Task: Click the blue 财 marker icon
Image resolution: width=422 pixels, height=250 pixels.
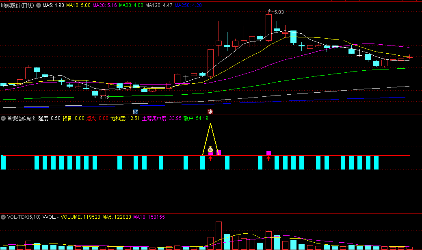Action: pyautogui.click(x=135, y=111)
